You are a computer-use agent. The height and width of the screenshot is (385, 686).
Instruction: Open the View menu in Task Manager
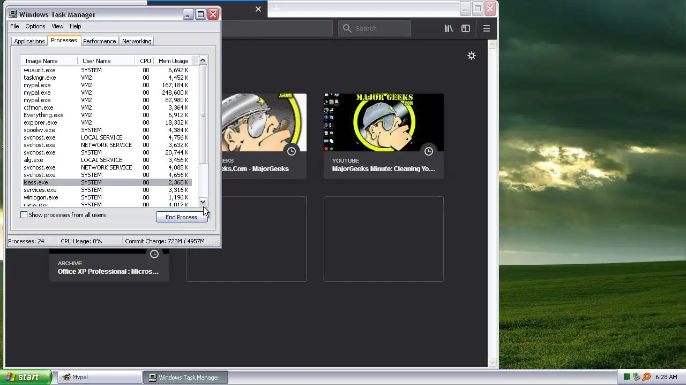(57, 26)
